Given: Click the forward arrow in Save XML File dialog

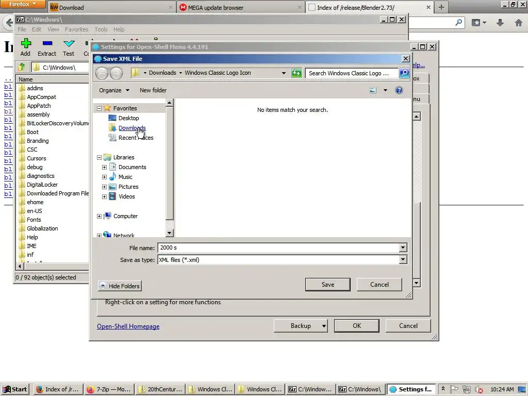Looking at the screenshot, I should [116, 73].
